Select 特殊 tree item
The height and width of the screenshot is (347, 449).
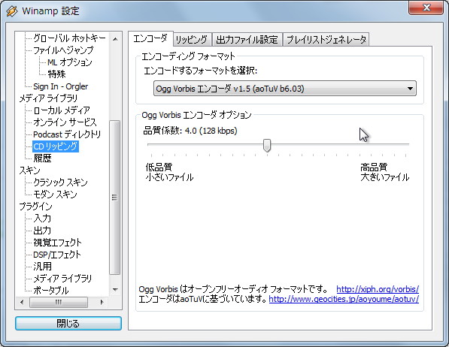click(x=56, y=74)
